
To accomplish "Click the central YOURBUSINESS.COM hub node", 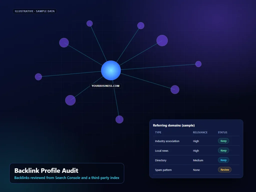I will pyautogui.click(x=111, y=70).
